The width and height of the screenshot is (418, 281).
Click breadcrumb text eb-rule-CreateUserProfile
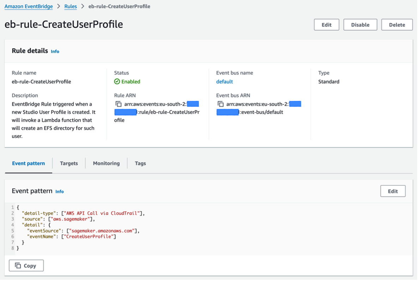click(x=119, y=6)
